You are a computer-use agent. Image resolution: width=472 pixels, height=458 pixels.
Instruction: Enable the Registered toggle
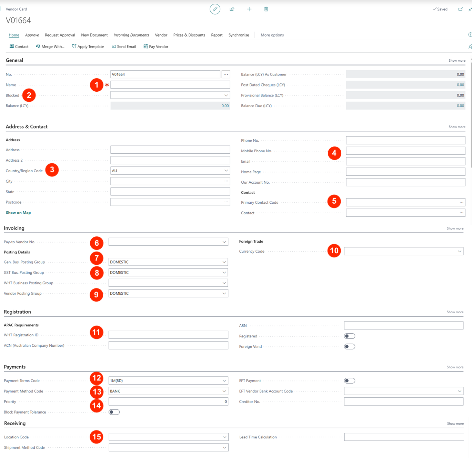[x=349, y=336]
